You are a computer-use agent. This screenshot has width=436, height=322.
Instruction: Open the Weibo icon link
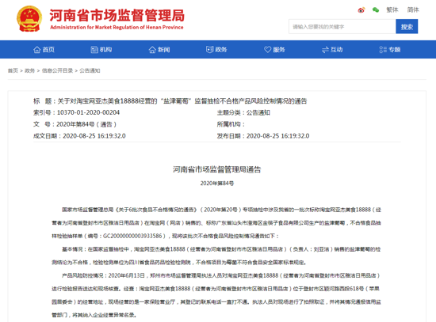point(361,10)
